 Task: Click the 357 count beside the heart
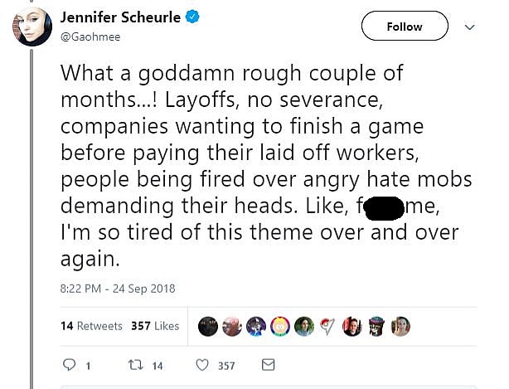225,366
